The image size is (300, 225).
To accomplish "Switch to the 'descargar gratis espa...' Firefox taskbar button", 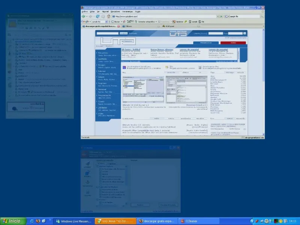I will coord(157,221).
